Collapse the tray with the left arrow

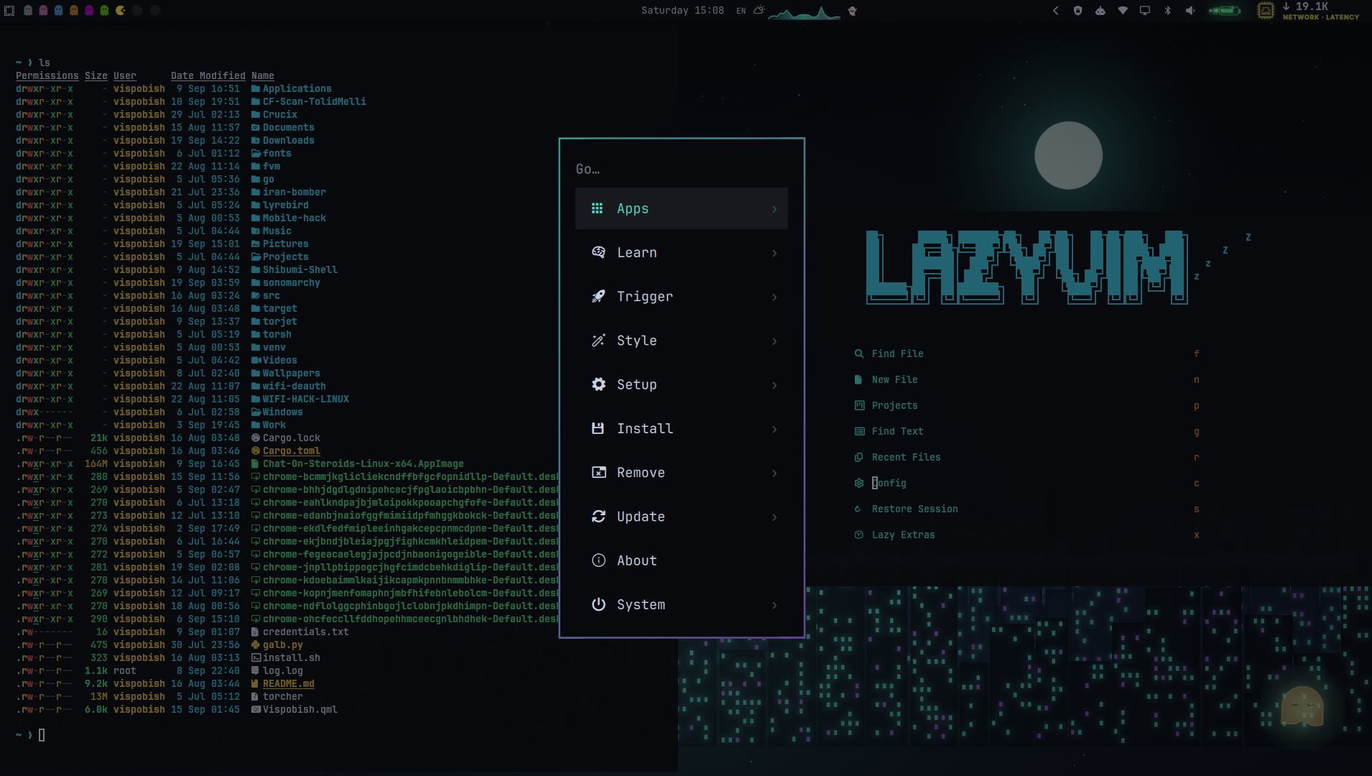click(1055, 11)
